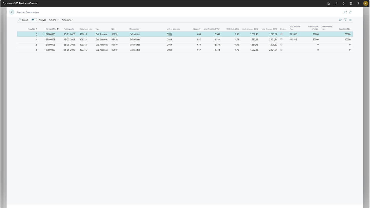Select sales line no. 70000 in entry 3 row
The height and width of the screenshot is (208, 370).
(347, 34)
